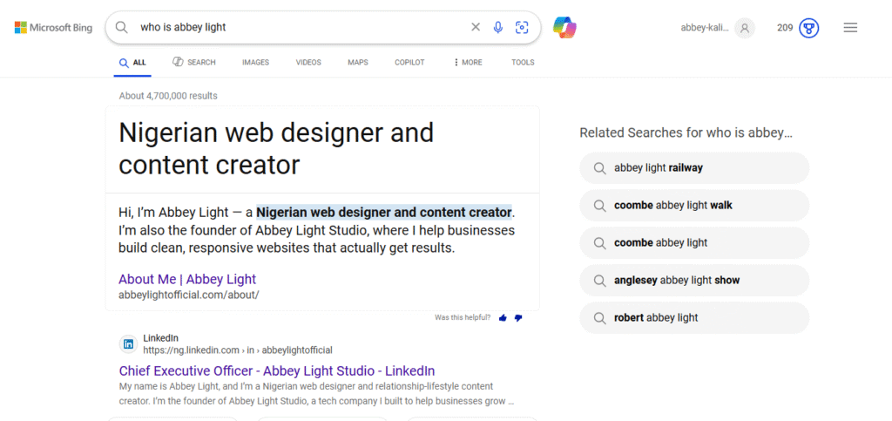
Task: Click the LinkedIn result snippet text
Action: pyautogui.click(x=316, y=394)
